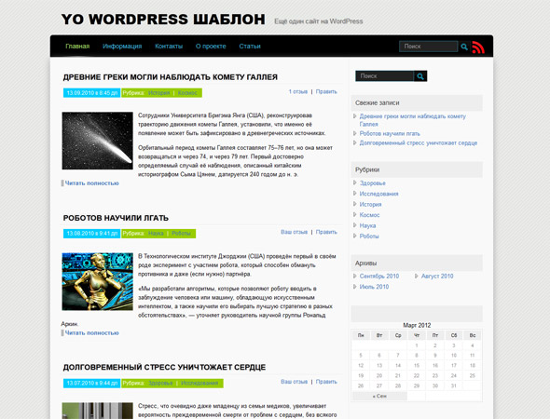Open Исследования tag on stress post

[199, 383]
